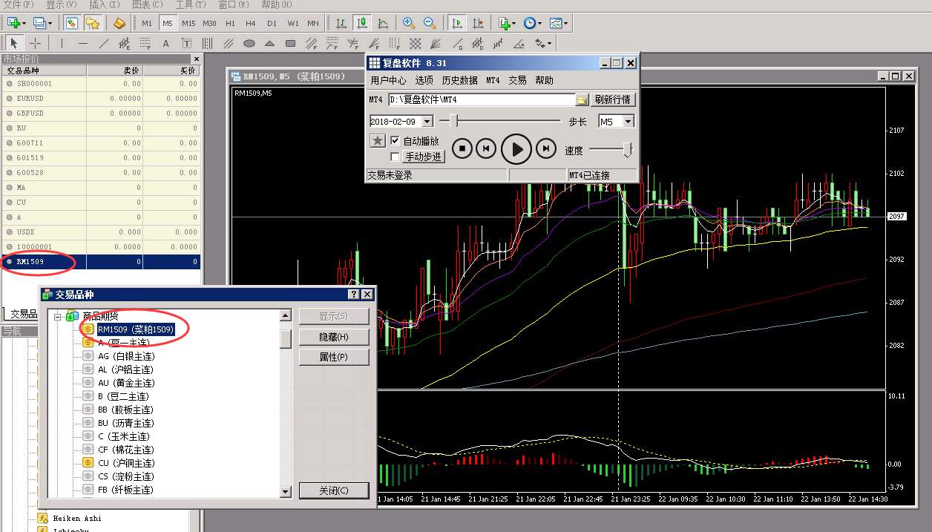Click the zoom out magnifier icon
The image size is (932, 532).
(x=429, y=24)
